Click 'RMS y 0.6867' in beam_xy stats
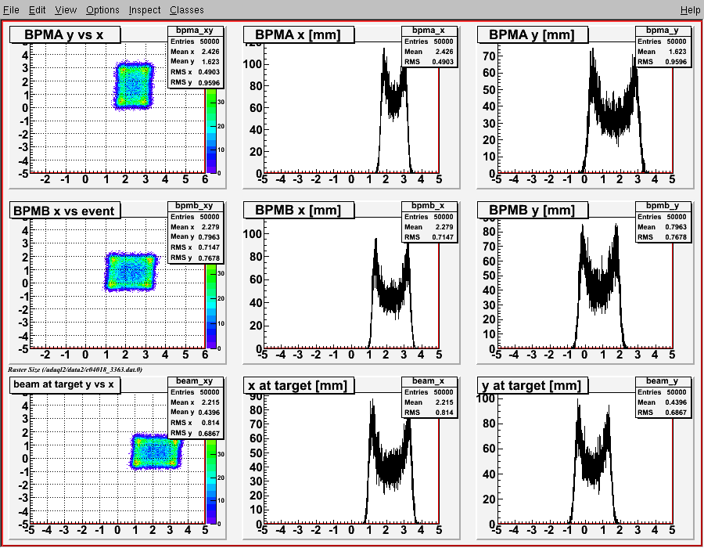704x548 pixels. click(195, 434)
